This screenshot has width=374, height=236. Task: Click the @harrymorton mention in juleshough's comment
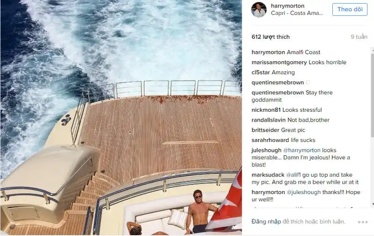click(x=302, y=150)
